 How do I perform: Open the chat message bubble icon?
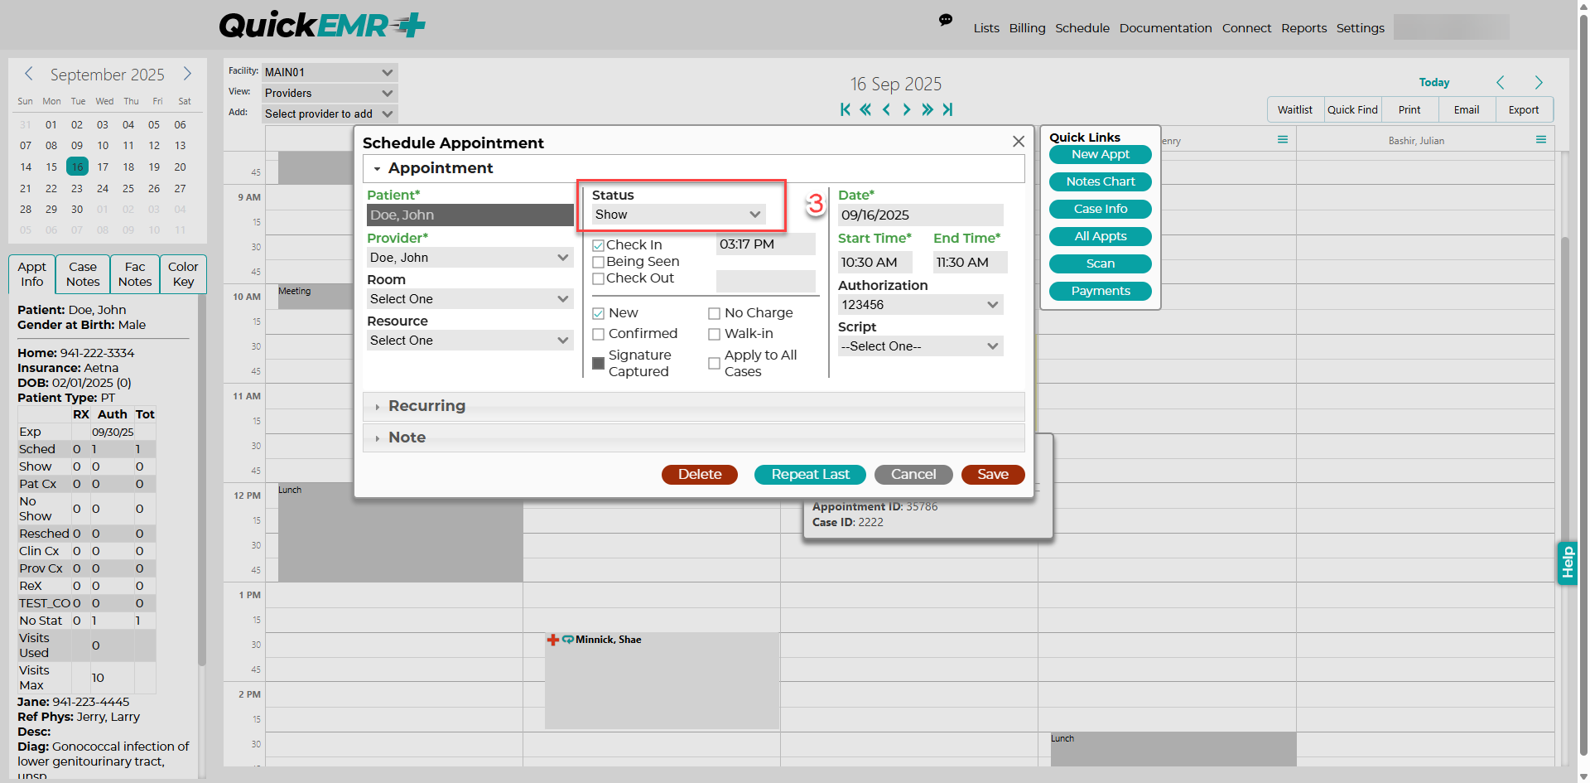click(945, 20)
